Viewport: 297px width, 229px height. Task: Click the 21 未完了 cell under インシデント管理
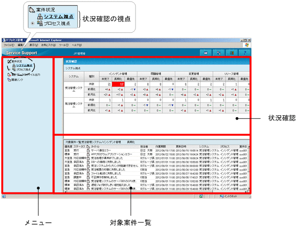106,84
